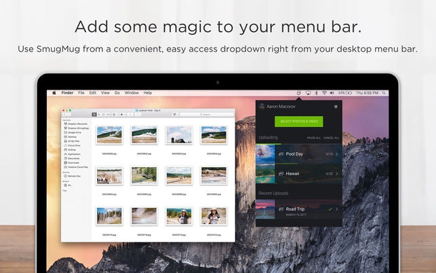
Task: Click the gallery icon beside Road Trip
Action: 281,209
